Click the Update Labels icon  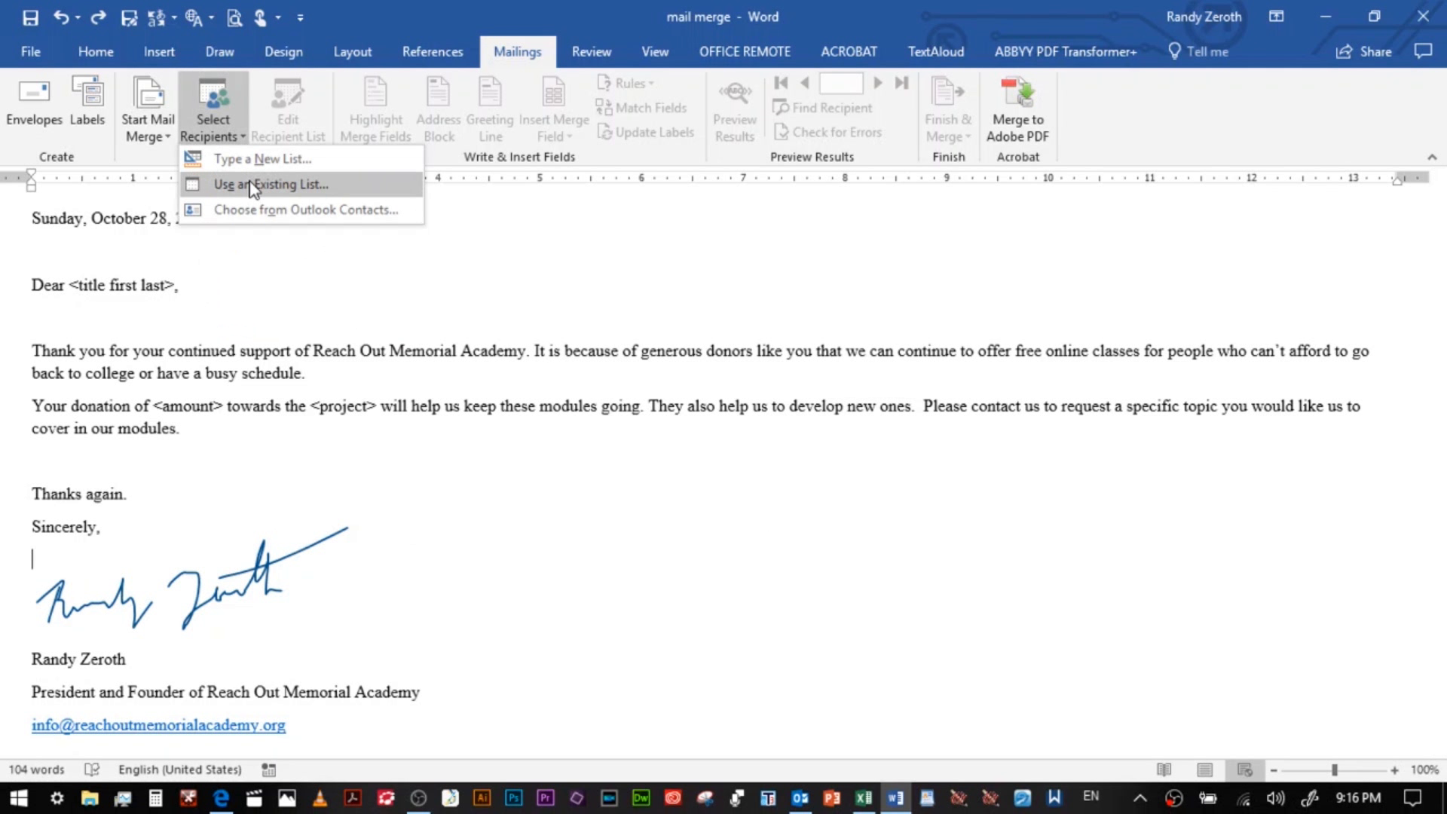pyautogui.click(x=646, y=132)
